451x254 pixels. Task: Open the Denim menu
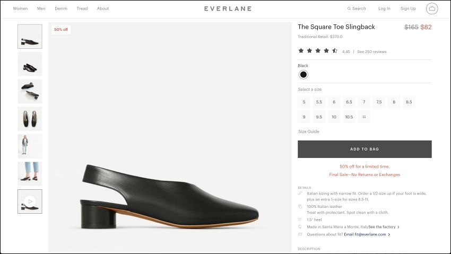click(61, 8)
